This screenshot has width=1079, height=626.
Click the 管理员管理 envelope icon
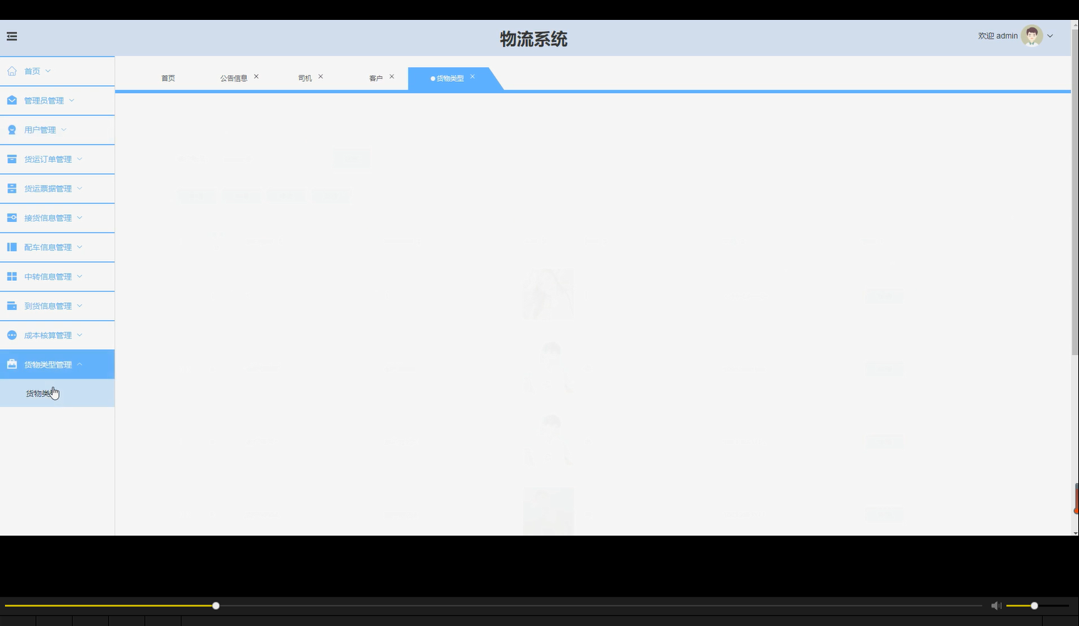pos(11,100)
